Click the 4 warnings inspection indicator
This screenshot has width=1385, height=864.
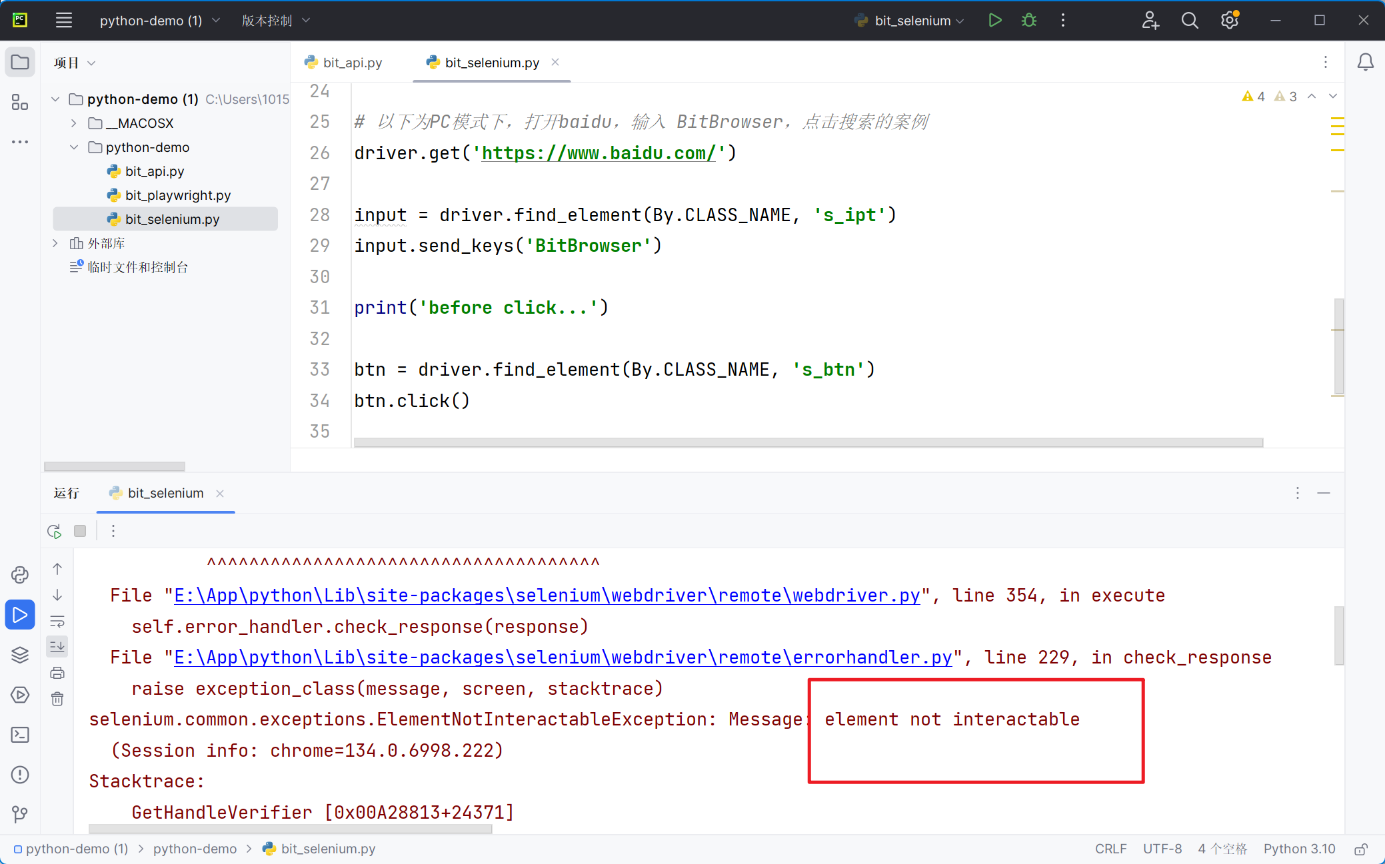point(1254,97)
